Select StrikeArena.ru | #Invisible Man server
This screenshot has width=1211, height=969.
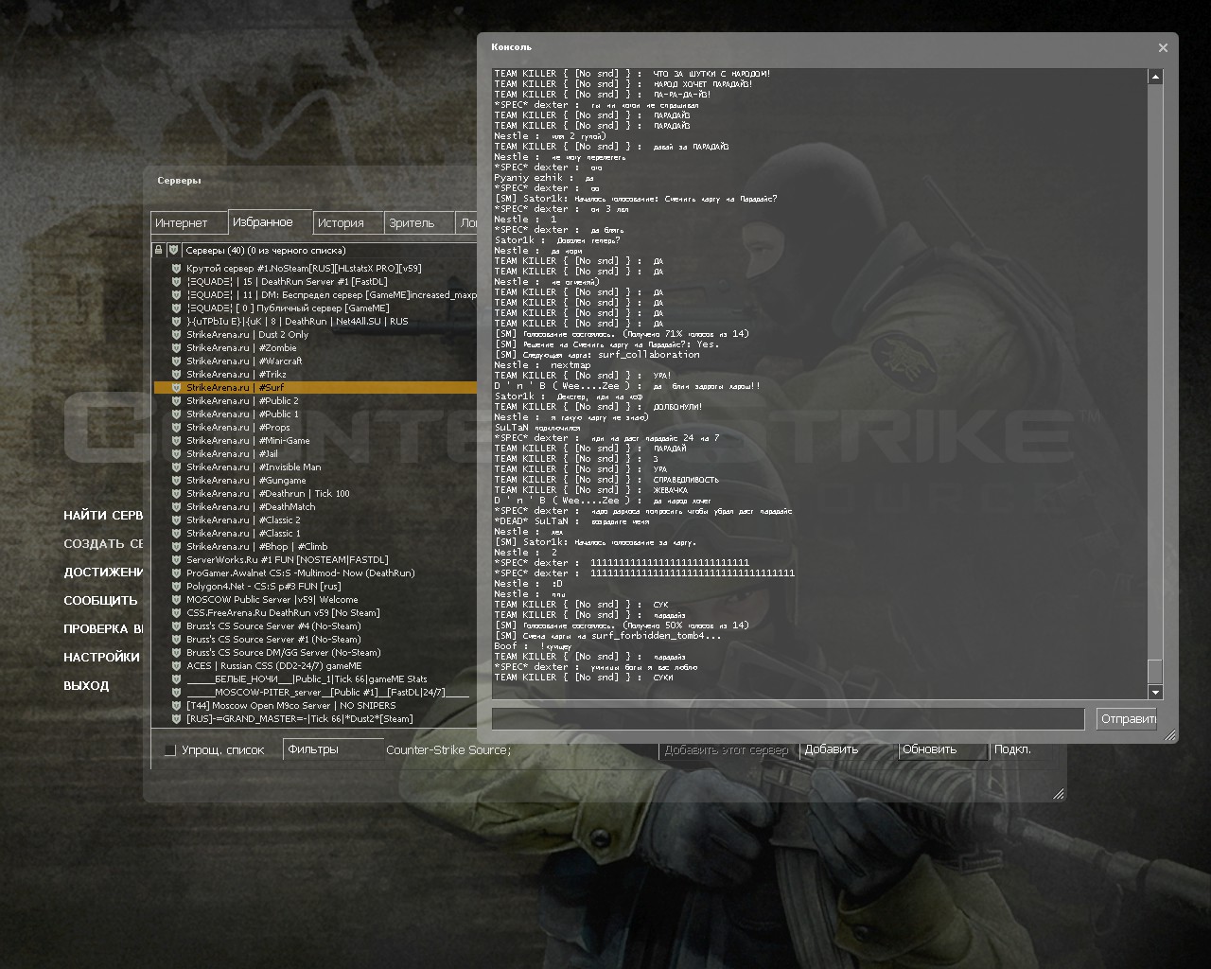click(316, 467)
